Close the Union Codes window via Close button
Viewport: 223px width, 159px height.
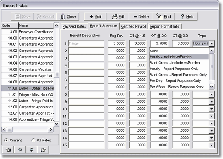click(68, 17)
